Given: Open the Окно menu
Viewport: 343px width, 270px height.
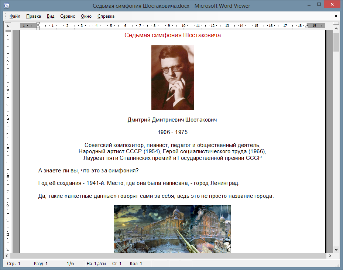Looking at the screenshot, I should (86, 16).
